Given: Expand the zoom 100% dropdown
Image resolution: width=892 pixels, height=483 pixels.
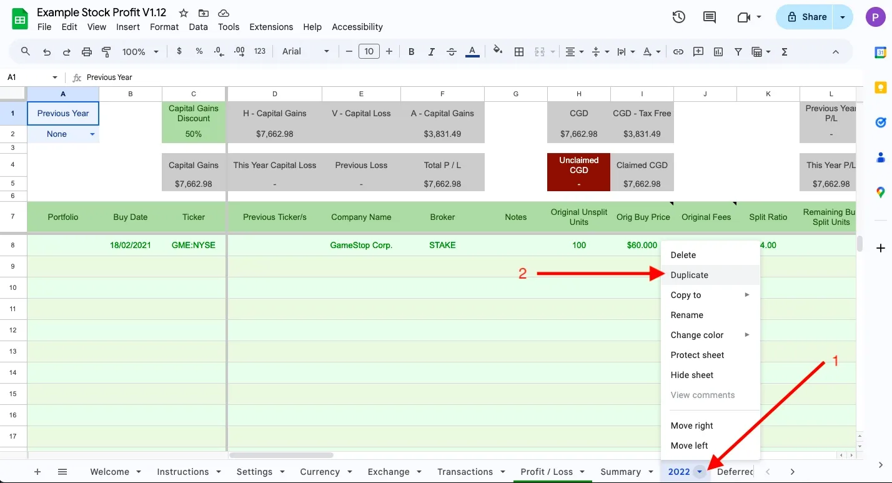Looking at the screenshot, I should [x=140, y=52].
